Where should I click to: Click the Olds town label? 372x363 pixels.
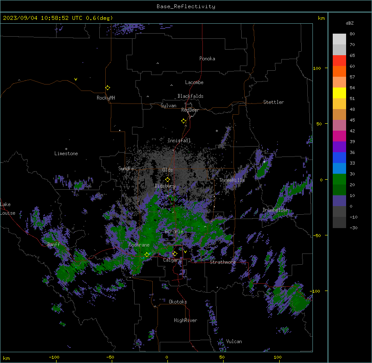click(167, 170)
